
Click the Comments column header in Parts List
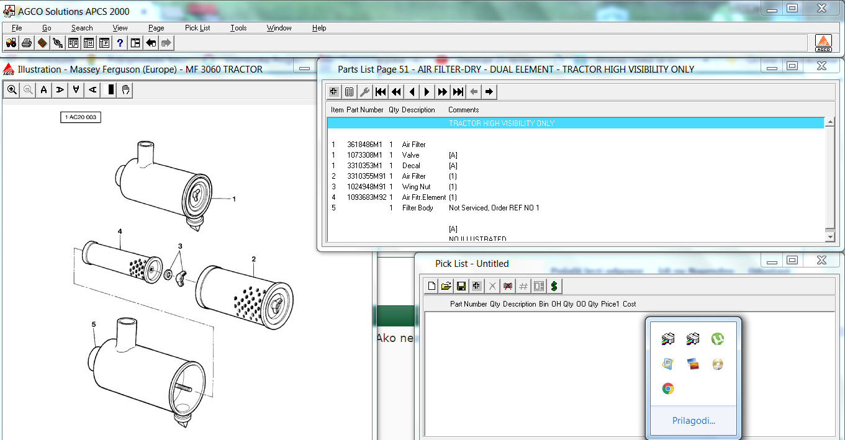[x=464, y=110]
